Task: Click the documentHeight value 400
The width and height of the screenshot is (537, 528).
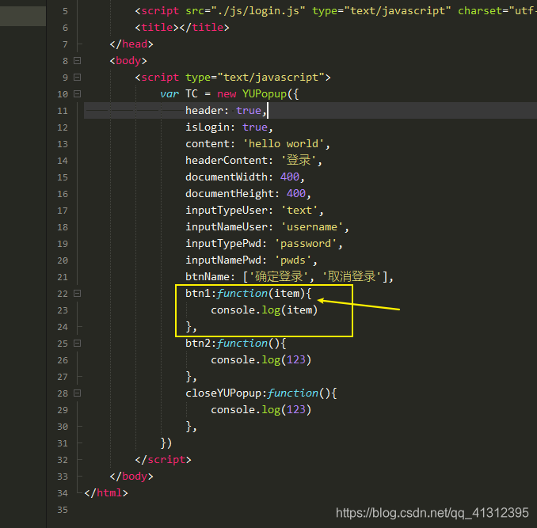Action: 296,194
